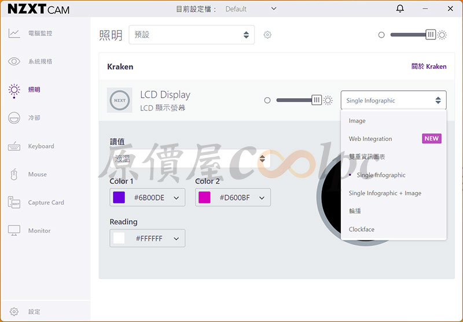Viewport: 463px width, 322px height.
Task: Open the Keyboard section icon
Action: coord(14,146)
